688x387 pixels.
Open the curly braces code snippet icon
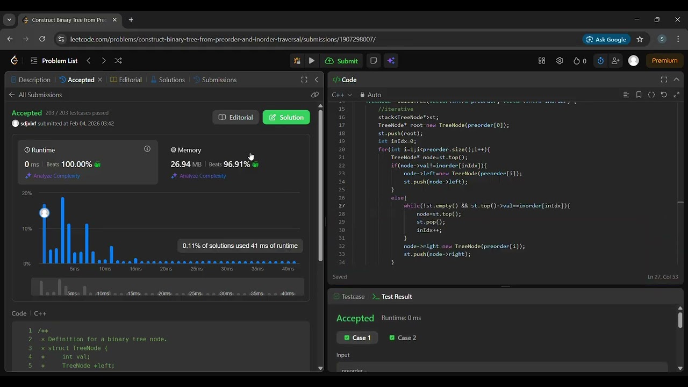click(x=651, y=95)
